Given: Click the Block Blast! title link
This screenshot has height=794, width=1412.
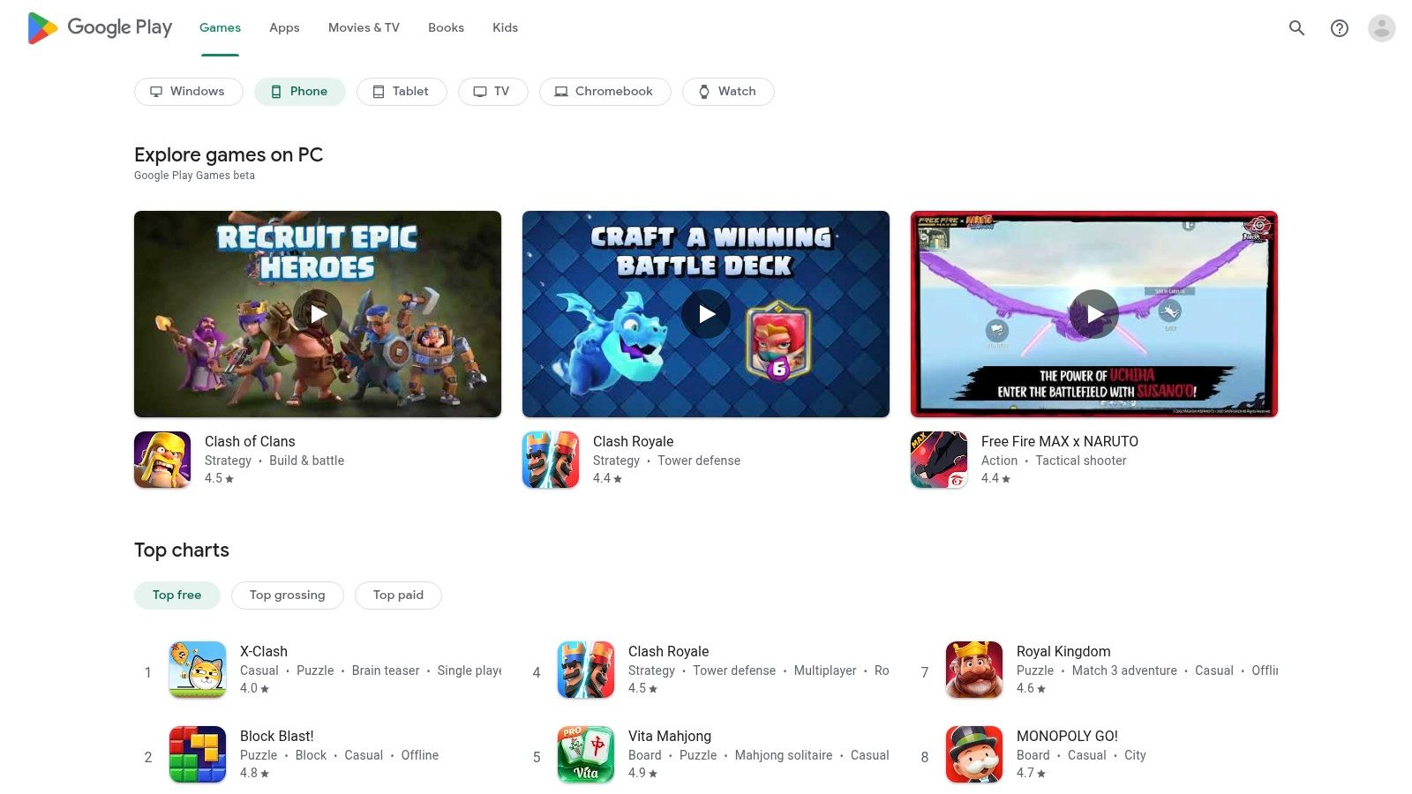Looking at the screenshot, I should point(277,736).
